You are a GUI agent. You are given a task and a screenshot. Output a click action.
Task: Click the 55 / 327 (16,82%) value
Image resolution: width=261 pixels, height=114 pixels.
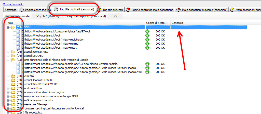47,16
